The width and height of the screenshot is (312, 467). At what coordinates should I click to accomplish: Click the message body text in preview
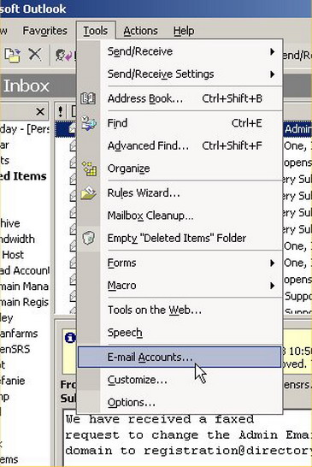click(187, 435)
